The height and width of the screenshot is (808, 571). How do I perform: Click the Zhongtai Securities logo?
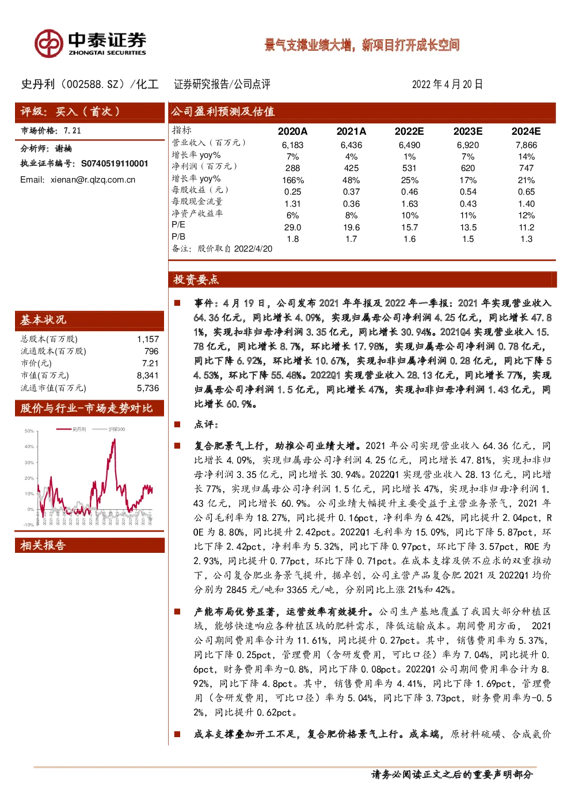pos(90,43)
